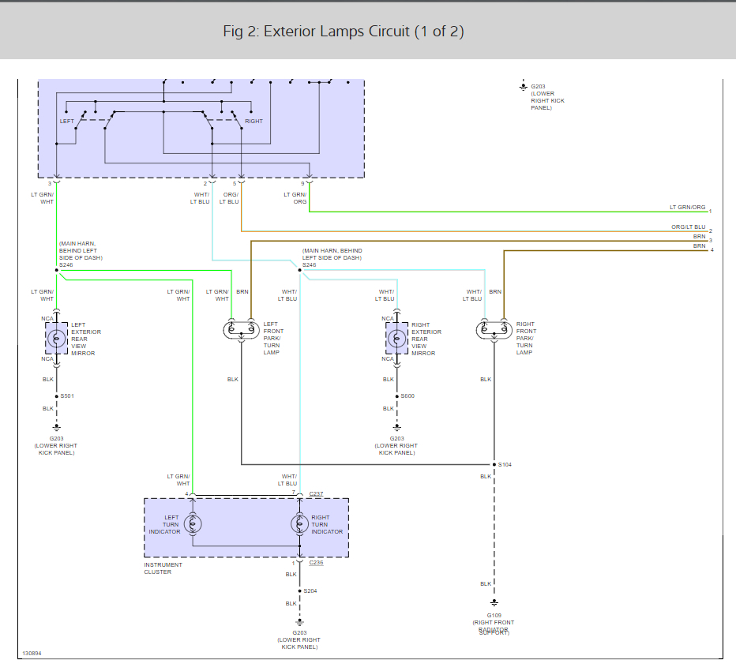
Task: Click the Fig 2 Exterior Lamps Circuit title
Action: click(344, 32)
